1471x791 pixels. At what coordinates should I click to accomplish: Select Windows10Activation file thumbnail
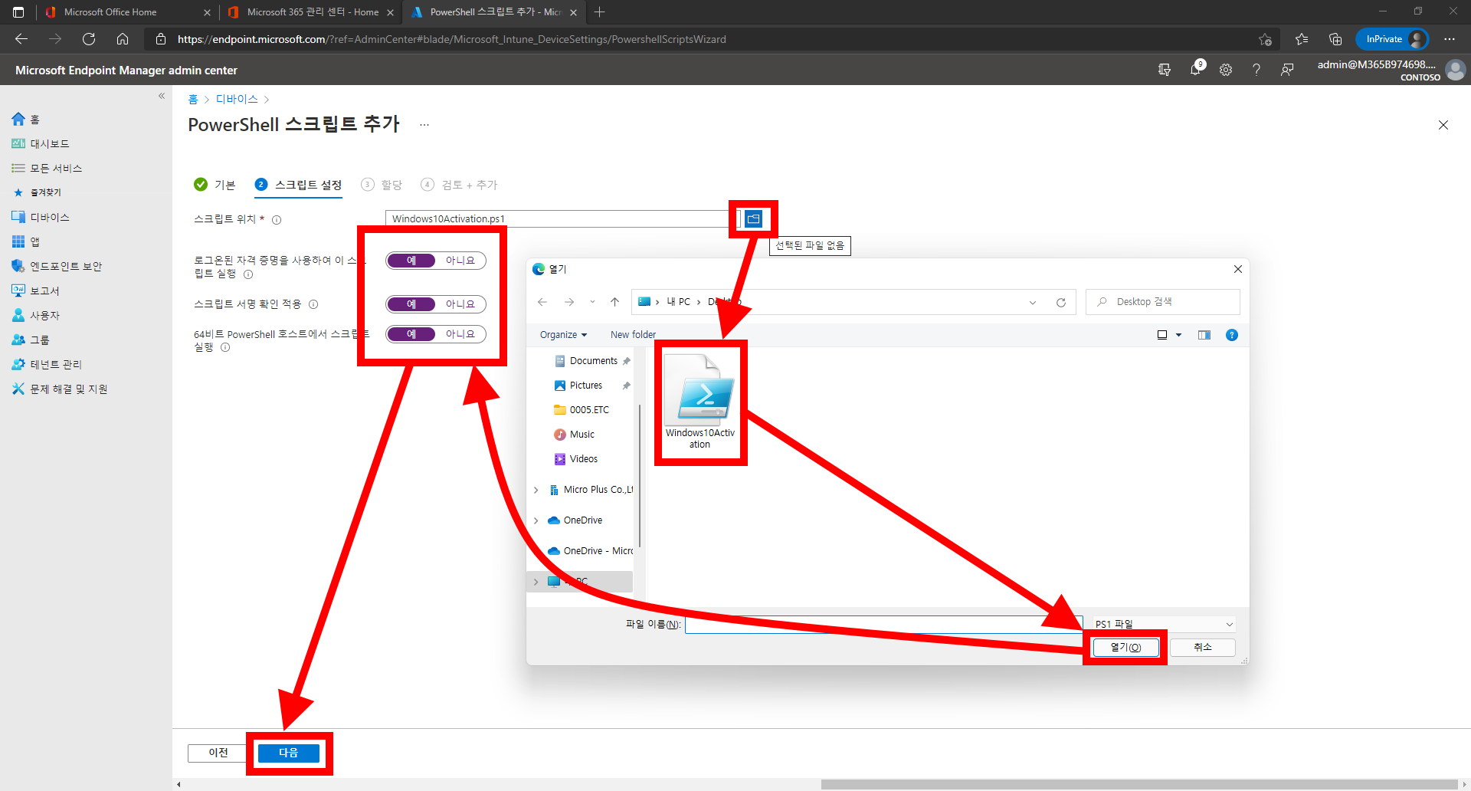[700, 402]
